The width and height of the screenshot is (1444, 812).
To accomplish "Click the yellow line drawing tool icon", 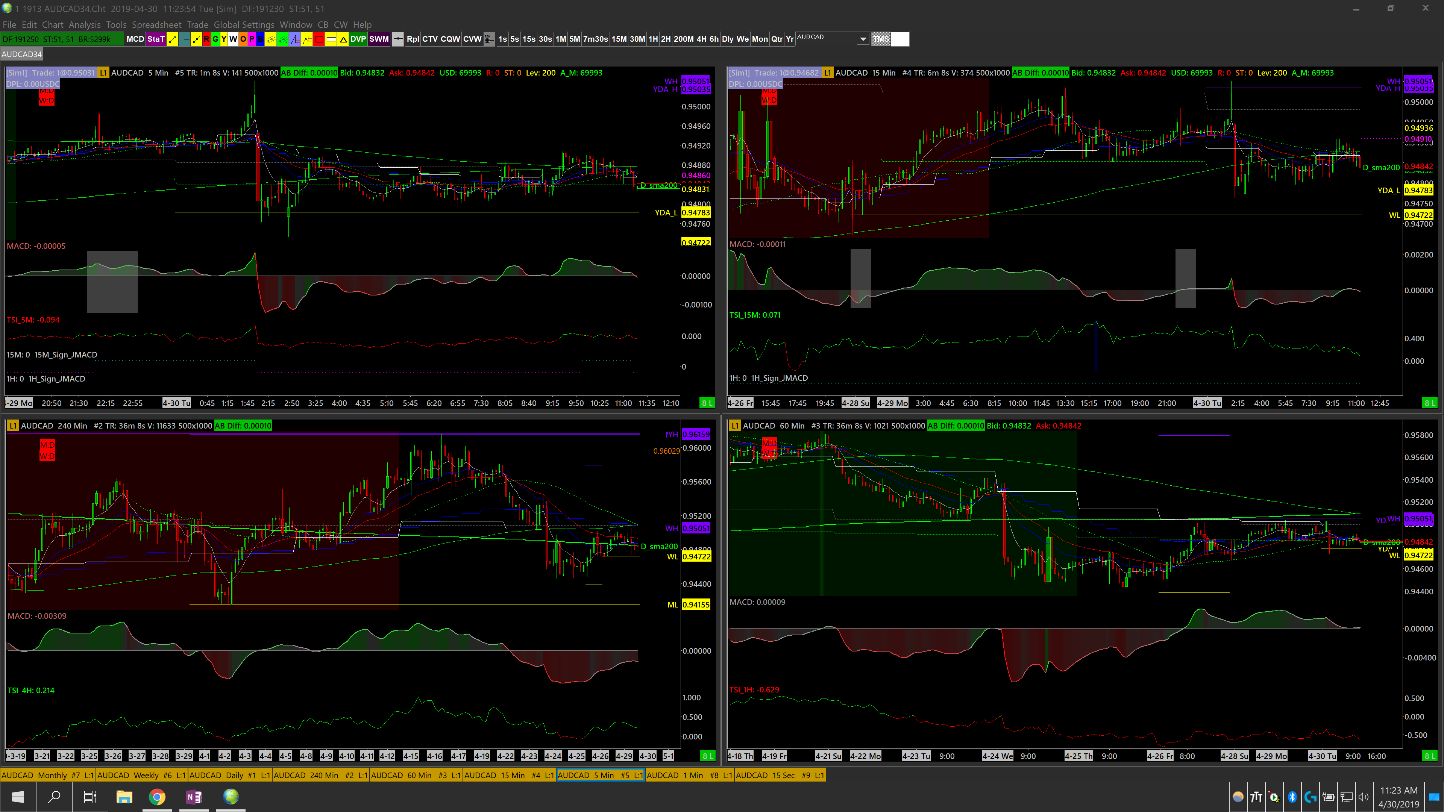I will [172, 39].
